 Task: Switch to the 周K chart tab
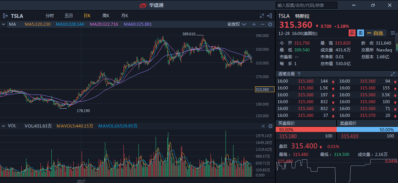[x=106, y=16]
